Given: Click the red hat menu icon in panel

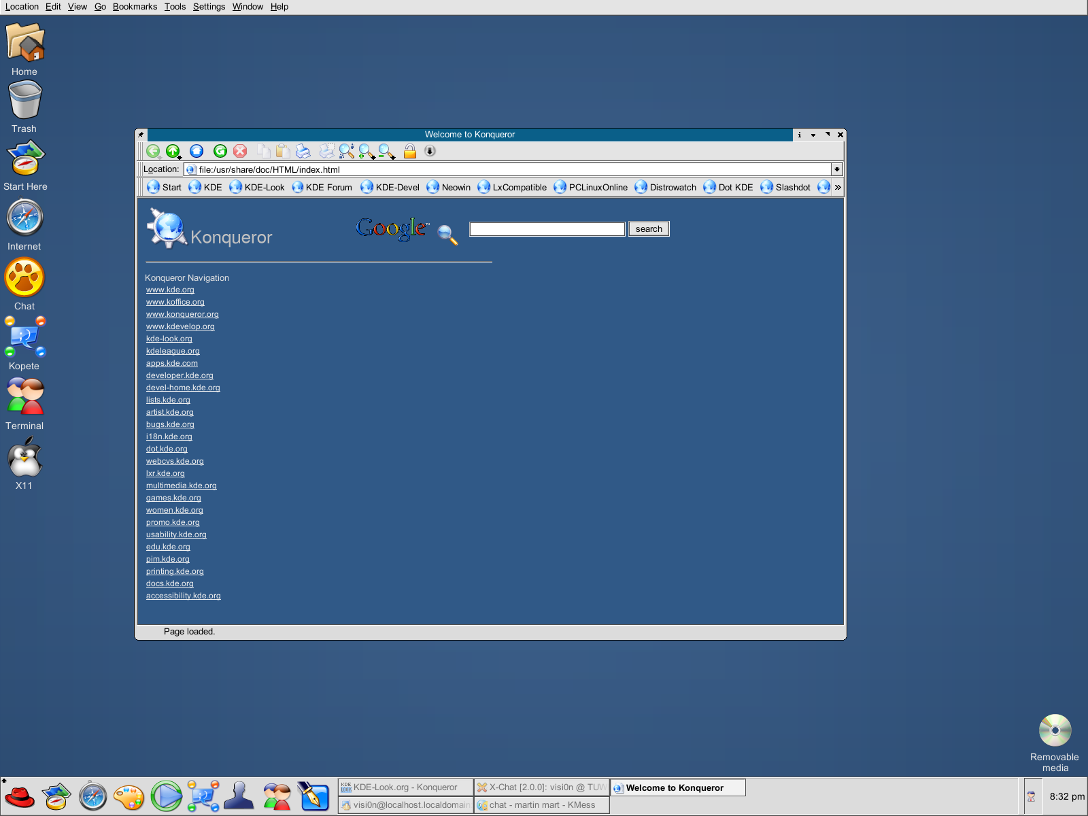Looking at the screenshot, I should pyautogui.click(x=19, y=797).
